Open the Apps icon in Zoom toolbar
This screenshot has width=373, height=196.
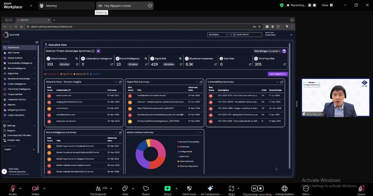[x=231, y=189]
